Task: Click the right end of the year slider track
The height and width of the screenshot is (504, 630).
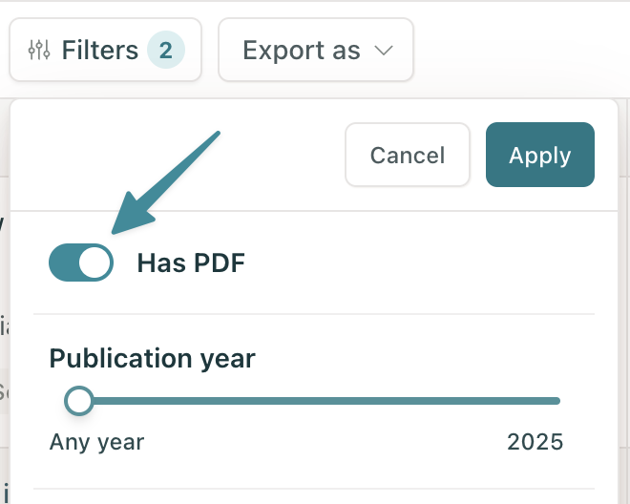Action: click(556, 401)
